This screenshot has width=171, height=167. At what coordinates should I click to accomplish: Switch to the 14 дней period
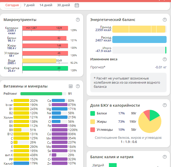pyautogui.click(x=46, y=5)
